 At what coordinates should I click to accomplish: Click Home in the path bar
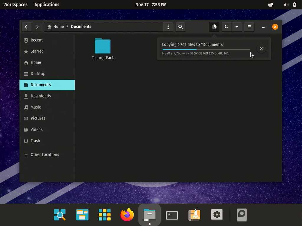pyautogui.click(x=56, y=26)
